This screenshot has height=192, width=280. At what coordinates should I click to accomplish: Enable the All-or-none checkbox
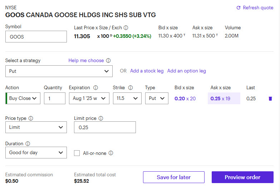[77, 153]
